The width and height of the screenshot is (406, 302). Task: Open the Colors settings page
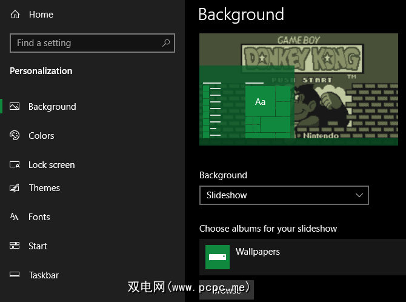41,136
